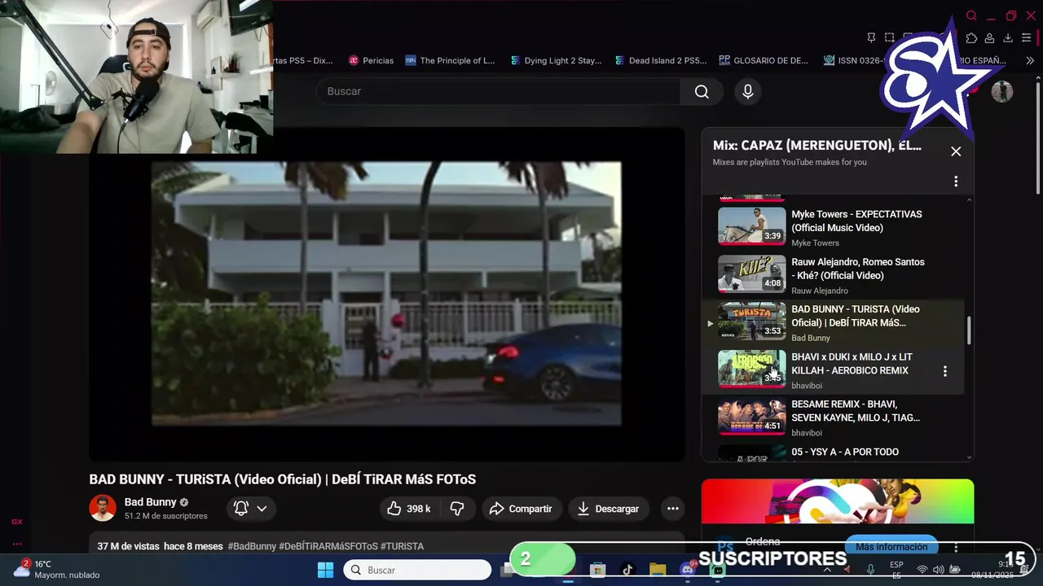The image size is (1043, 586).
Task: Open the Bad Bunny channel avatar
Action: tap(103, 508)
